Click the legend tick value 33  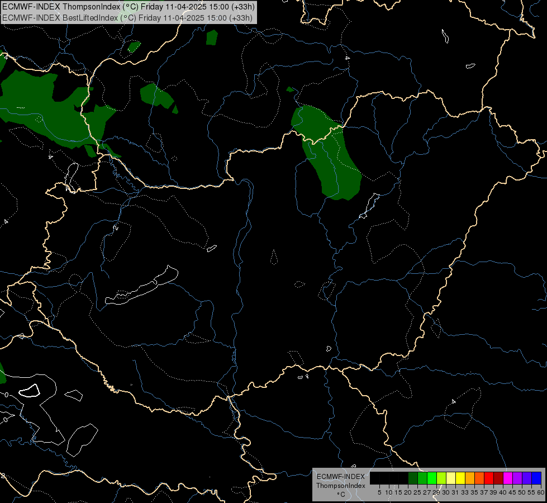pyautogui.click(x=465, y=492)
